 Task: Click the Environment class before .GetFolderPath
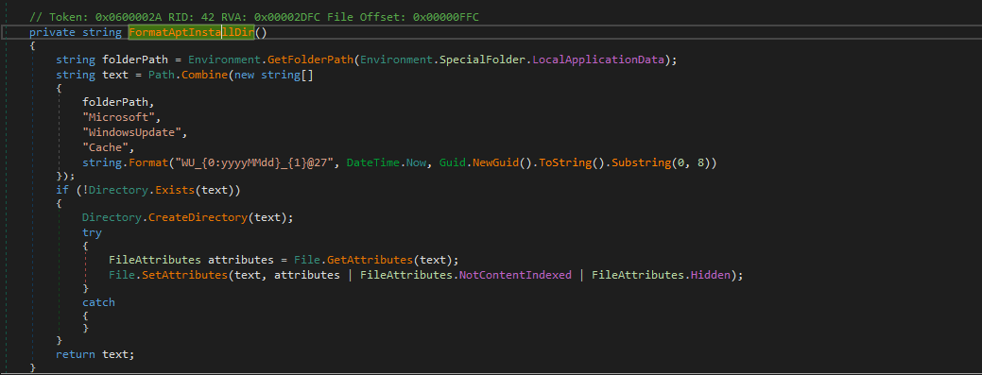[x=225, y=60]
